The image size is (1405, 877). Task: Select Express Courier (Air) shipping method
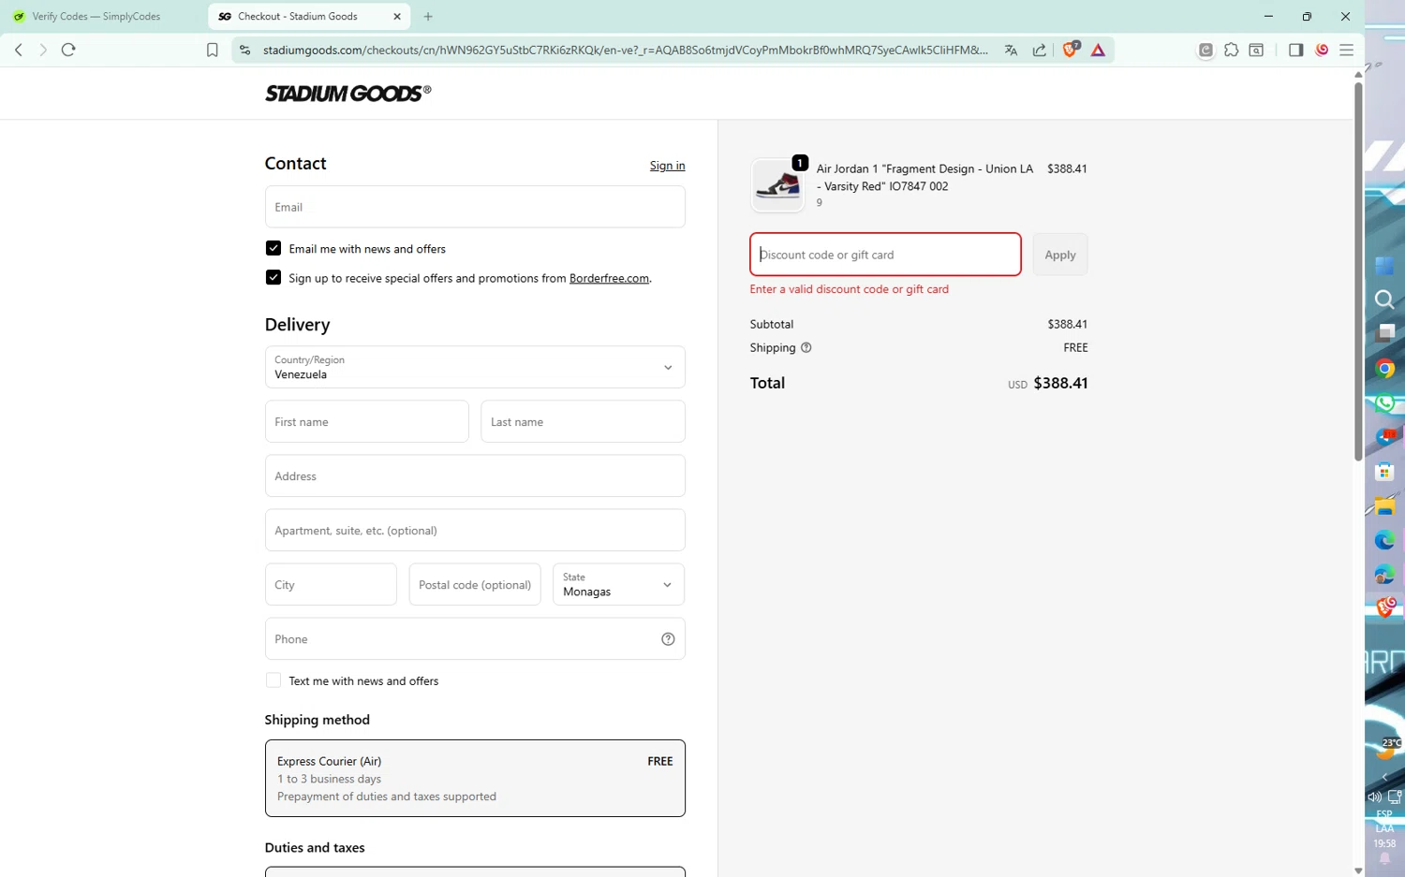(475, 779)
